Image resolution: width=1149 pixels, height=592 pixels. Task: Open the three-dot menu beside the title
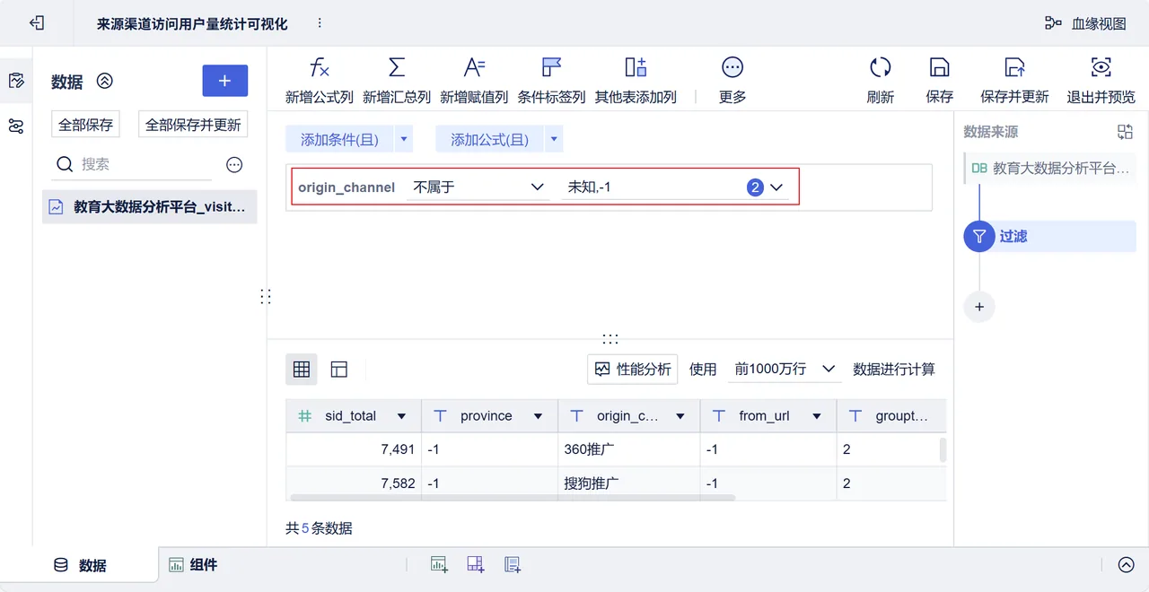(x=320, y=23)
